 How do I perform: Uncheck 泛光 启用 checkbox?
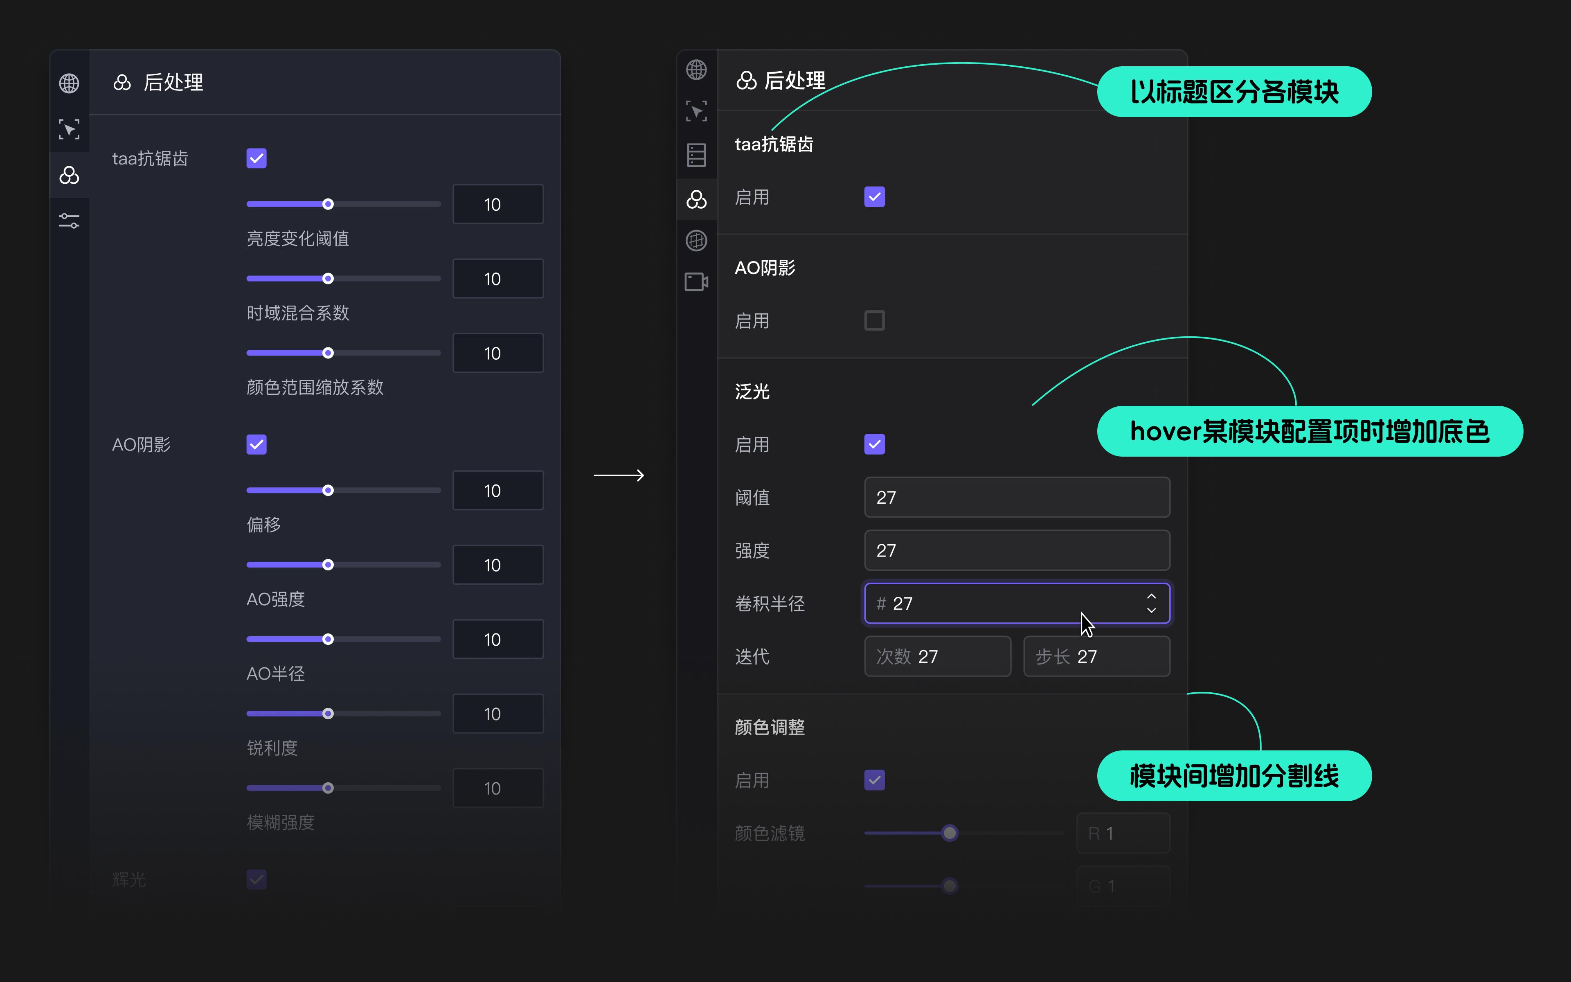(874, 444)
